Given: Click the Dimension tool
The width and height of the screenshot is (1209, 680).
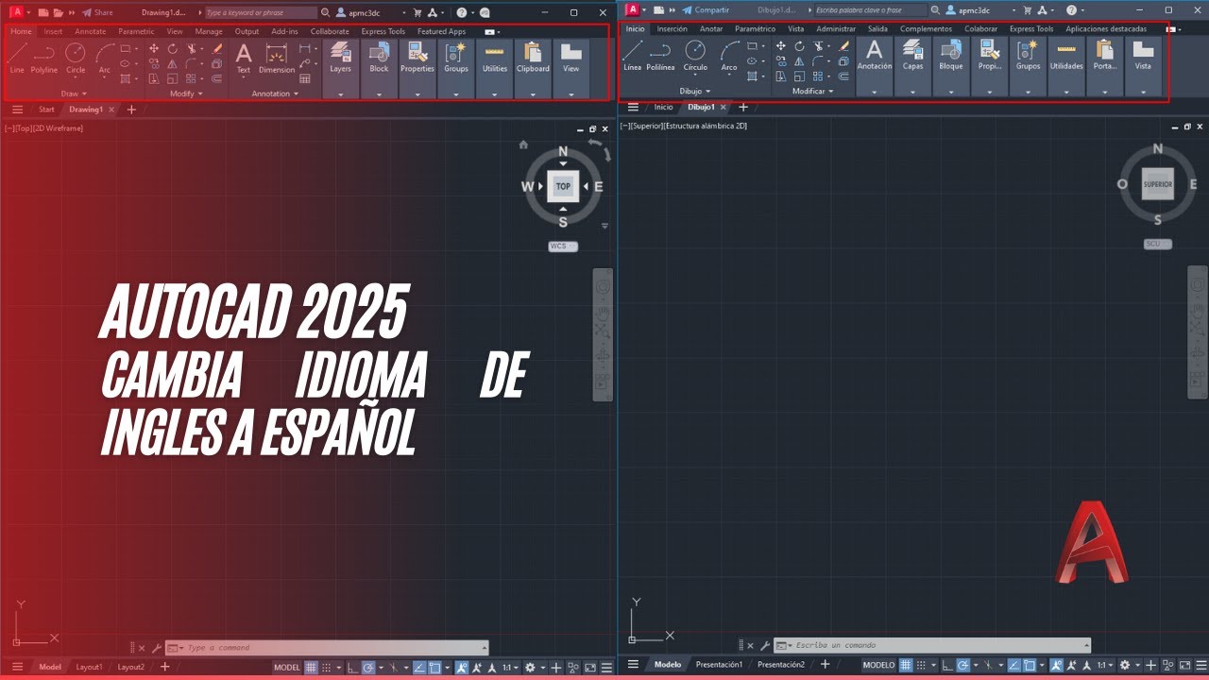Looking at the screenshot, I should tap(277, 58).
